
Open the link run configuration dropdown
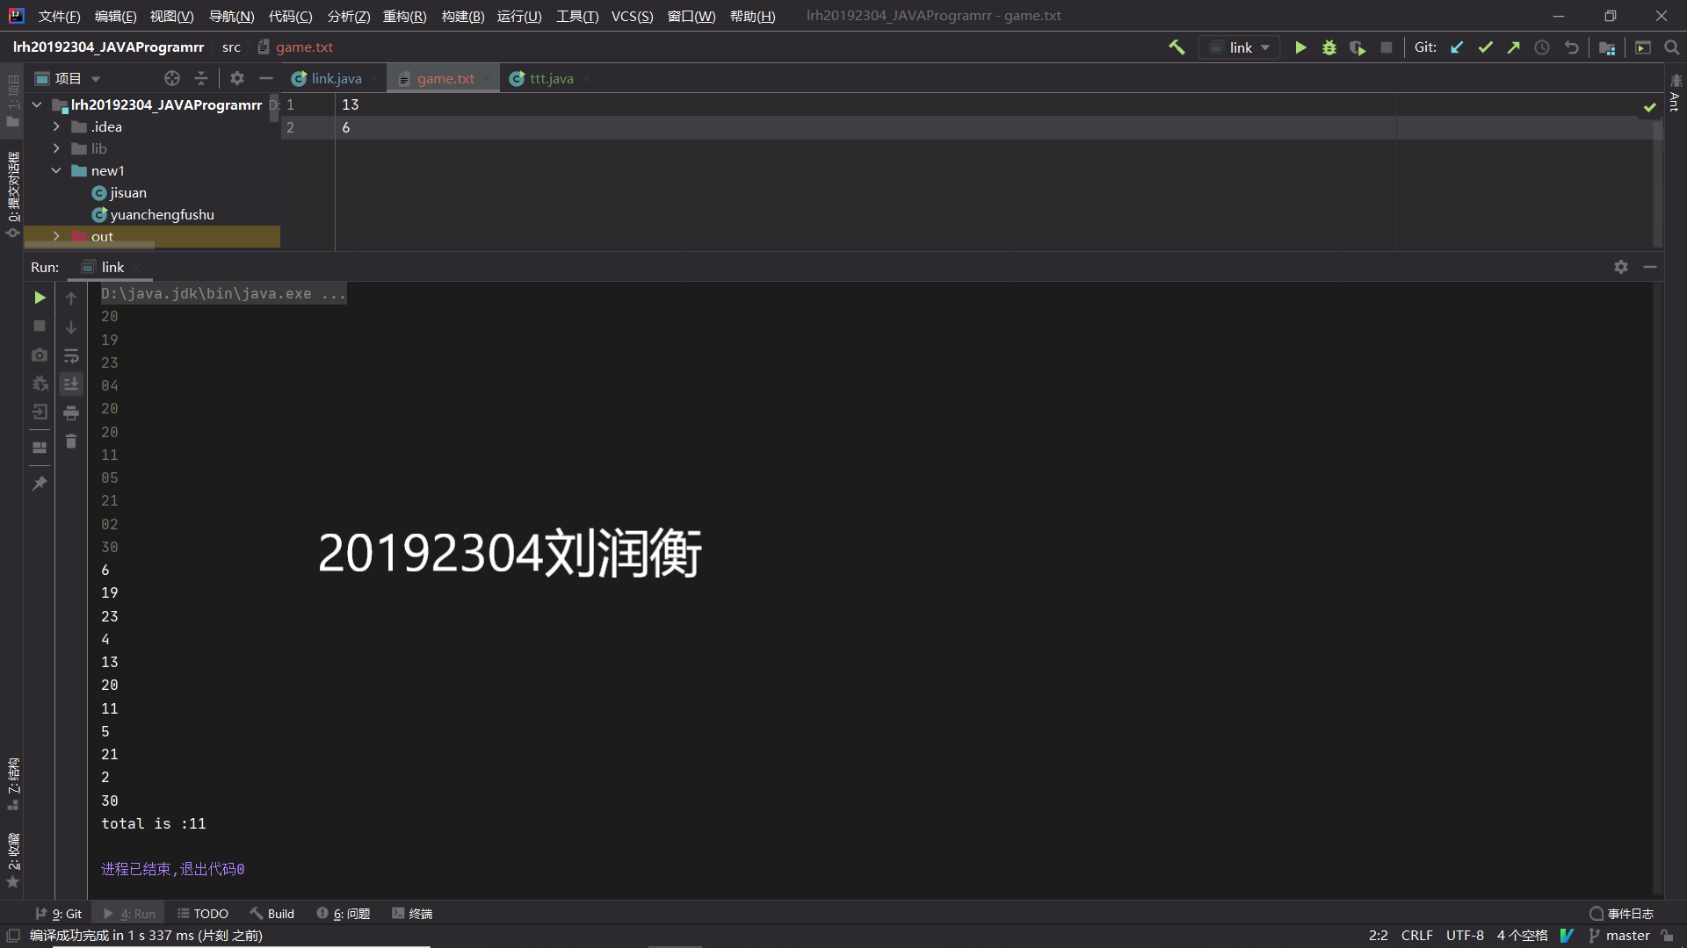click(1240, 47)
